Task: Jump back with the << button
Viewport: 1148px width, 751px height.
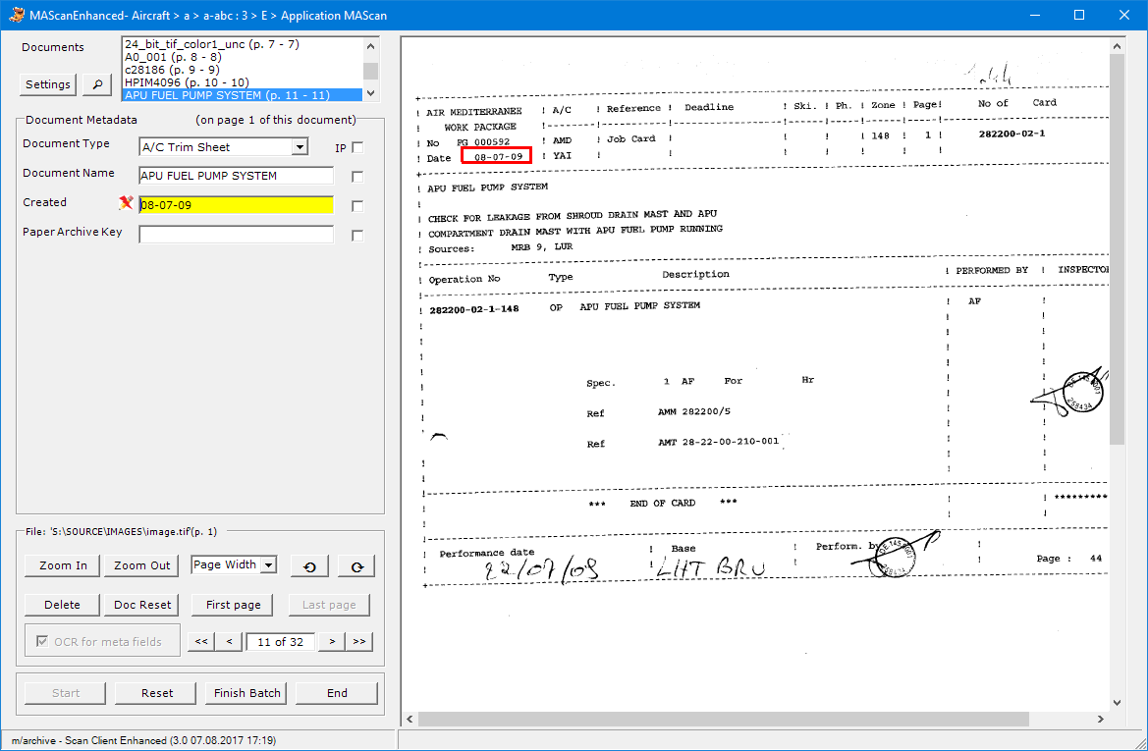Action: [x=200, y=642]
